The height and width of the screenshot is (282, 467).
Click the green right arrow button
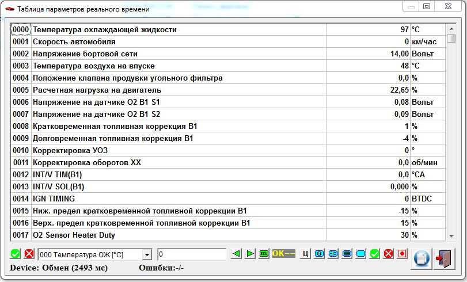click(x=250, y=254)
